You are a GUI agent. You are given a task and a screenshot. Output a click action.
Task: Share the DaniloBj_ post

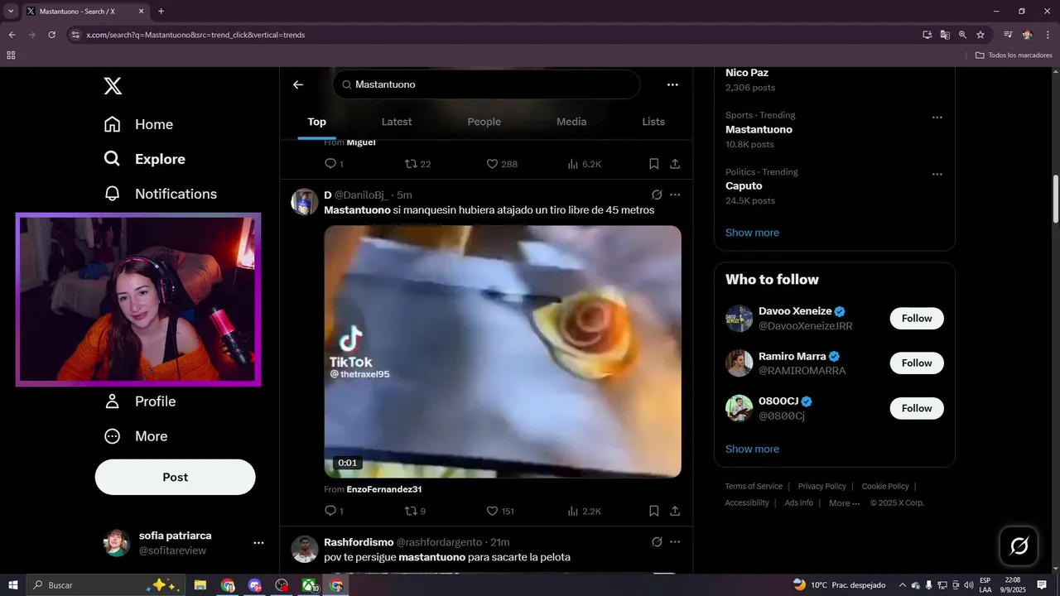coord(675,511)
